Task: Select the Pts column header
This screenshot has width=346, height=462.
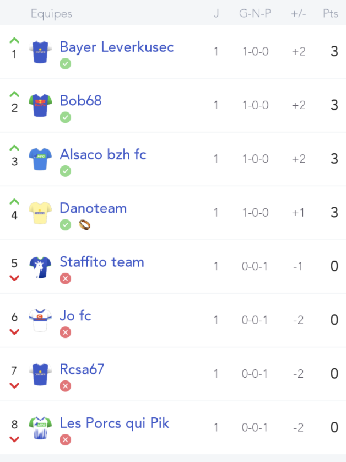Action: (x=331, y=13)
